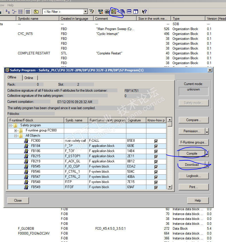Activate context help pointer
226x242 pixels.
[x=144, y=11]
